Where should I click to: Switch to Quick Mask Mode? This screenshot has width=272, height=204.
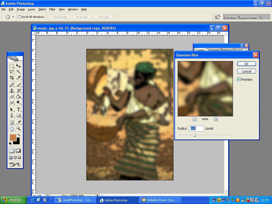pyautogui.click(x=18, y=151)
